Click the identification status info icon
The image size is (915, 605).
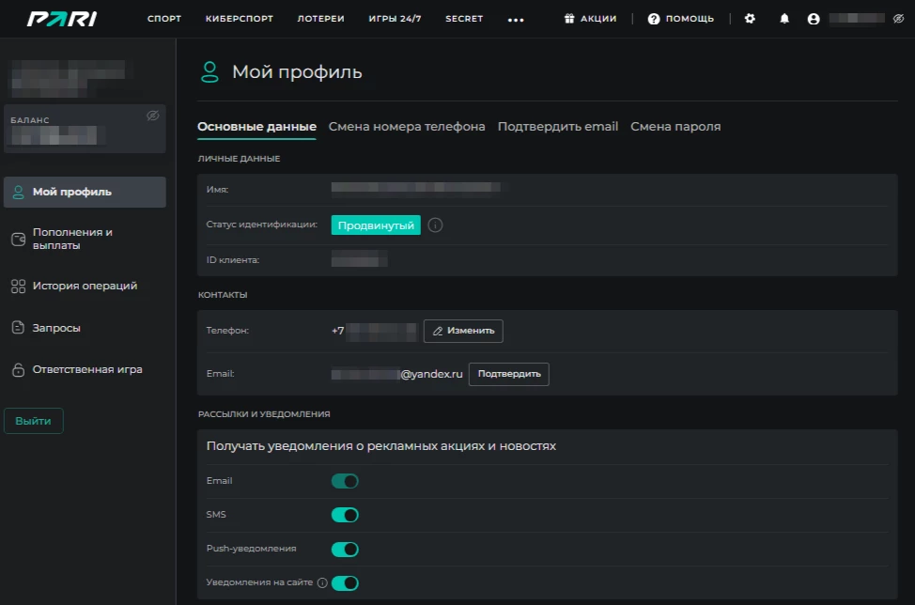[x=435, y=225]
